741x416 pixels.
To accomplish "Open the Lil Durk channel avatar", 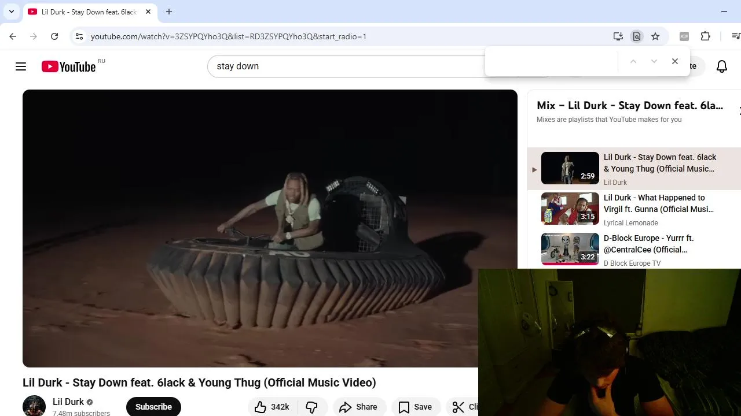I will pyautogui.click(x=34, y=406).
